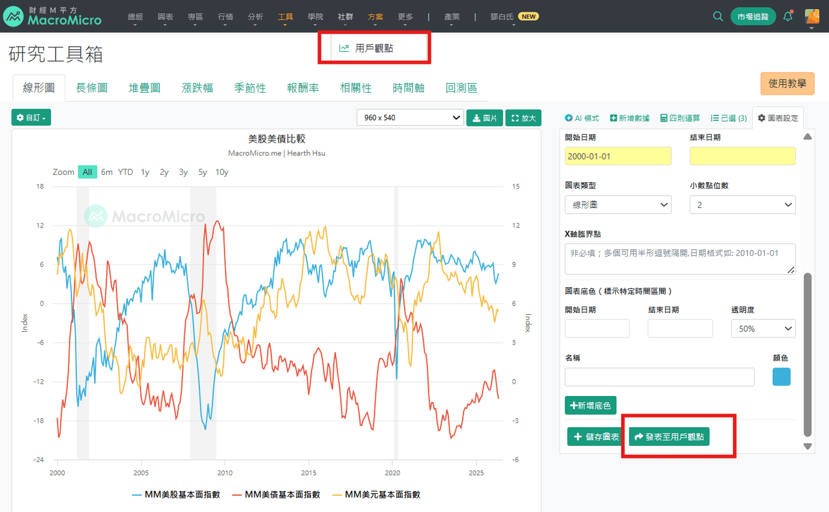829x512 pixels.
Task: Select the All zoom range
Action: tap(87, 172)
